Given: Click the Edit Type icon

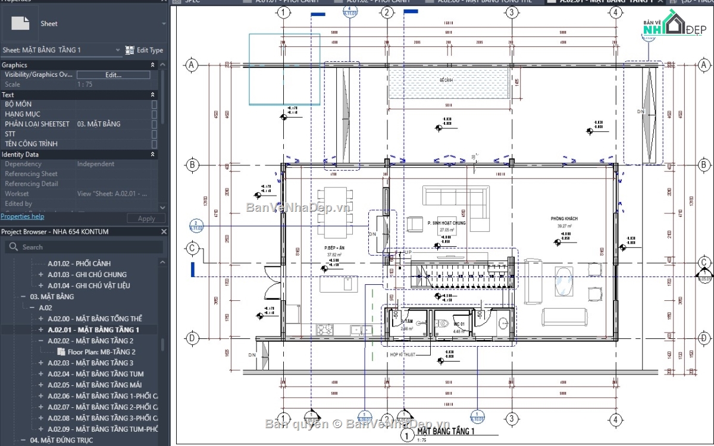Looking at the screenshot, I should pos(130,50).
